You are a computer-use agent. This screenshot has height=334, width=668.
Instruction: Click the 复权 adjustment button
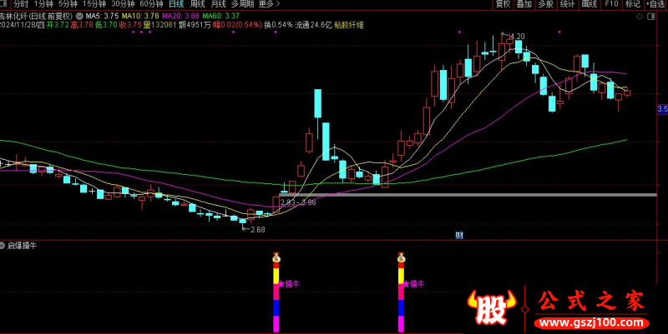[x=503, y=4]
